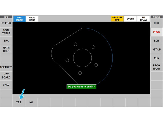Image resolution: width=163 pixels, height=122 pixels.
Task: Switch to DXF MODE
Action: (20, 19)
